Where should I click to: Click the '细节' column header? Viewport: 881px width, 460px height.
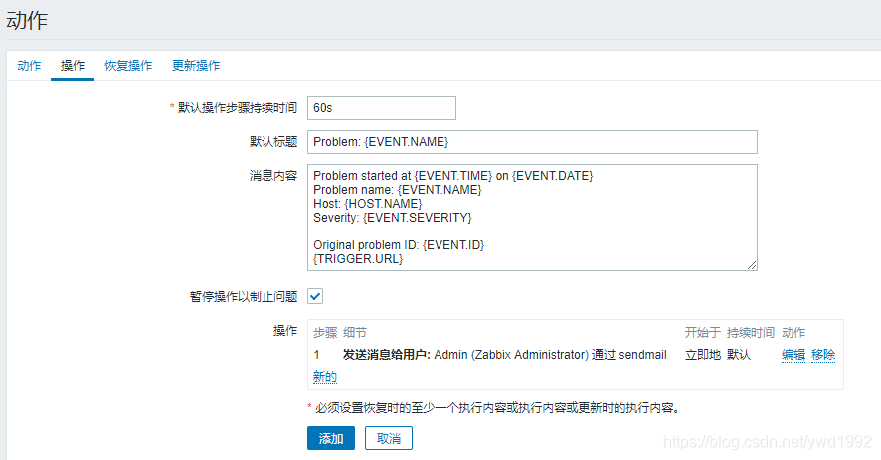pos(355,333)
